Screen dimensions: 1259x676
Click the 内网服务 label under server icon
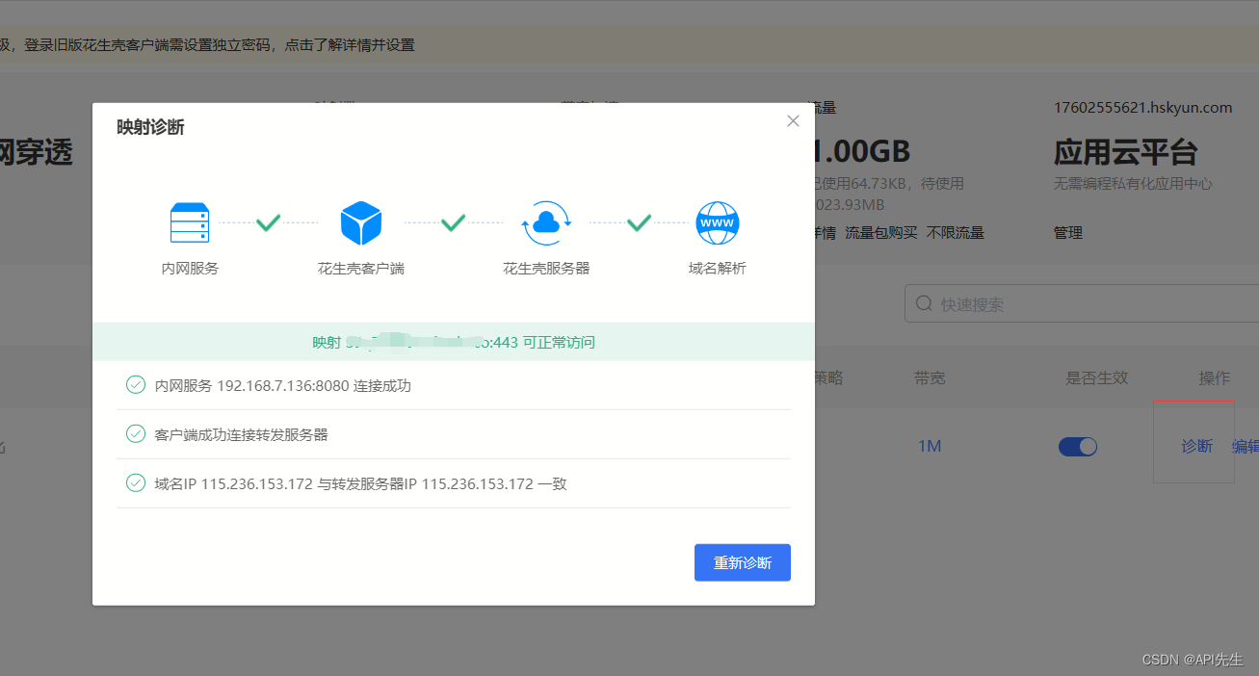tap(190, 269)
